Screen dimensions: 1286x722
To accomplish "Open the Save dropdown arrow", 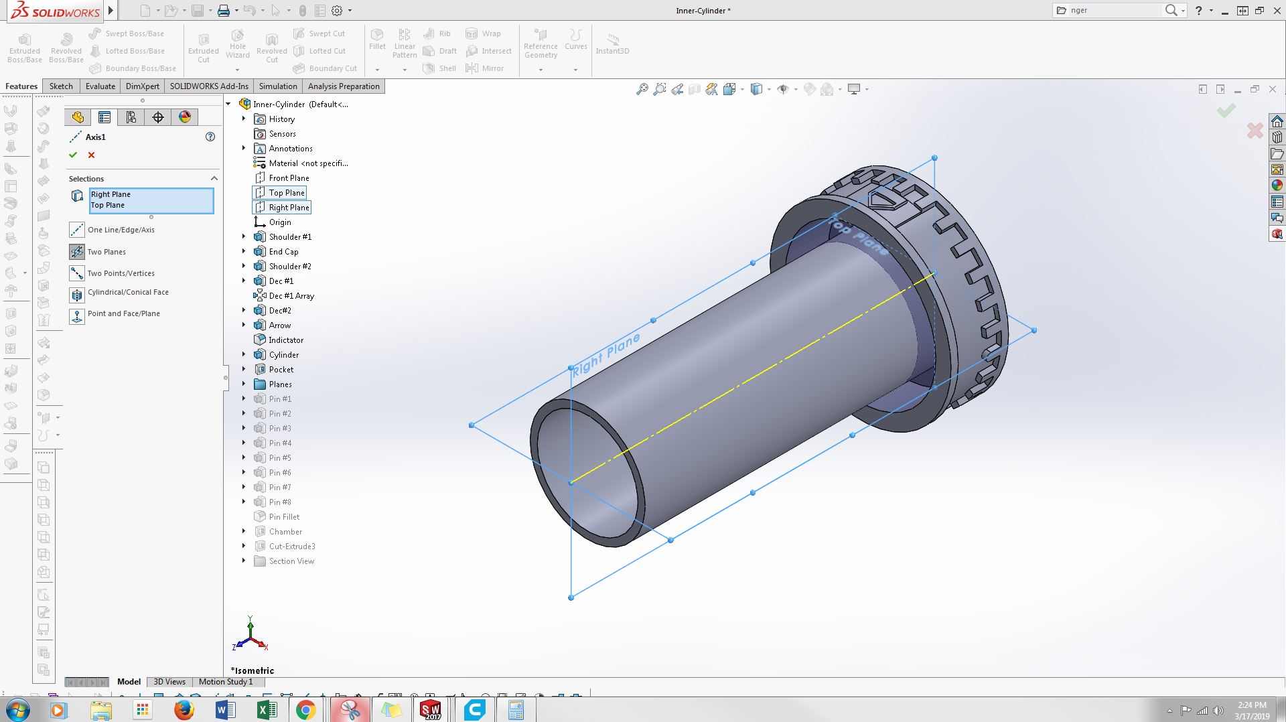I will [210, 11].
